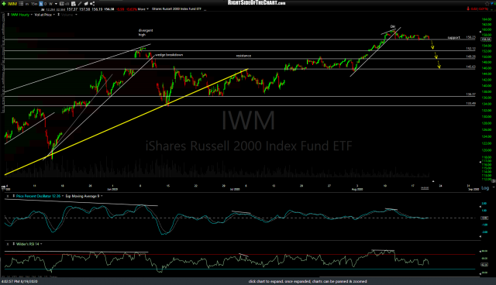
Task: Click the 'divergent high' annotation text
Action: (x=146, y=33)
